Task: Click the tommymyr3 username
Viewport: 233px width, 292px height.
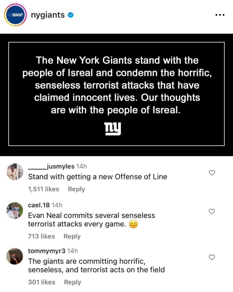Action: pos(47,251)
